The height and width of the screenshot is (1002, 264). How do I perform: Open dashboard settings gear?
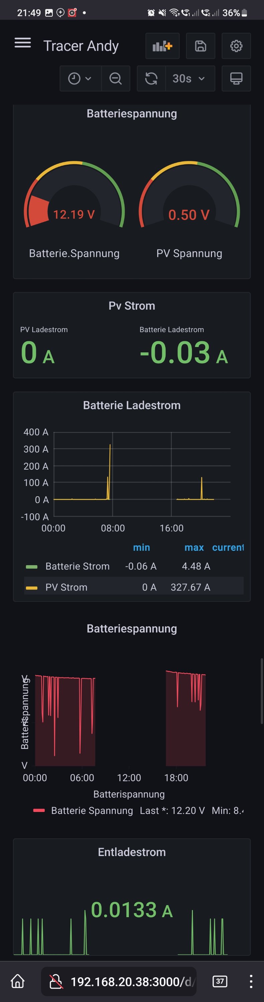[236, 46]
